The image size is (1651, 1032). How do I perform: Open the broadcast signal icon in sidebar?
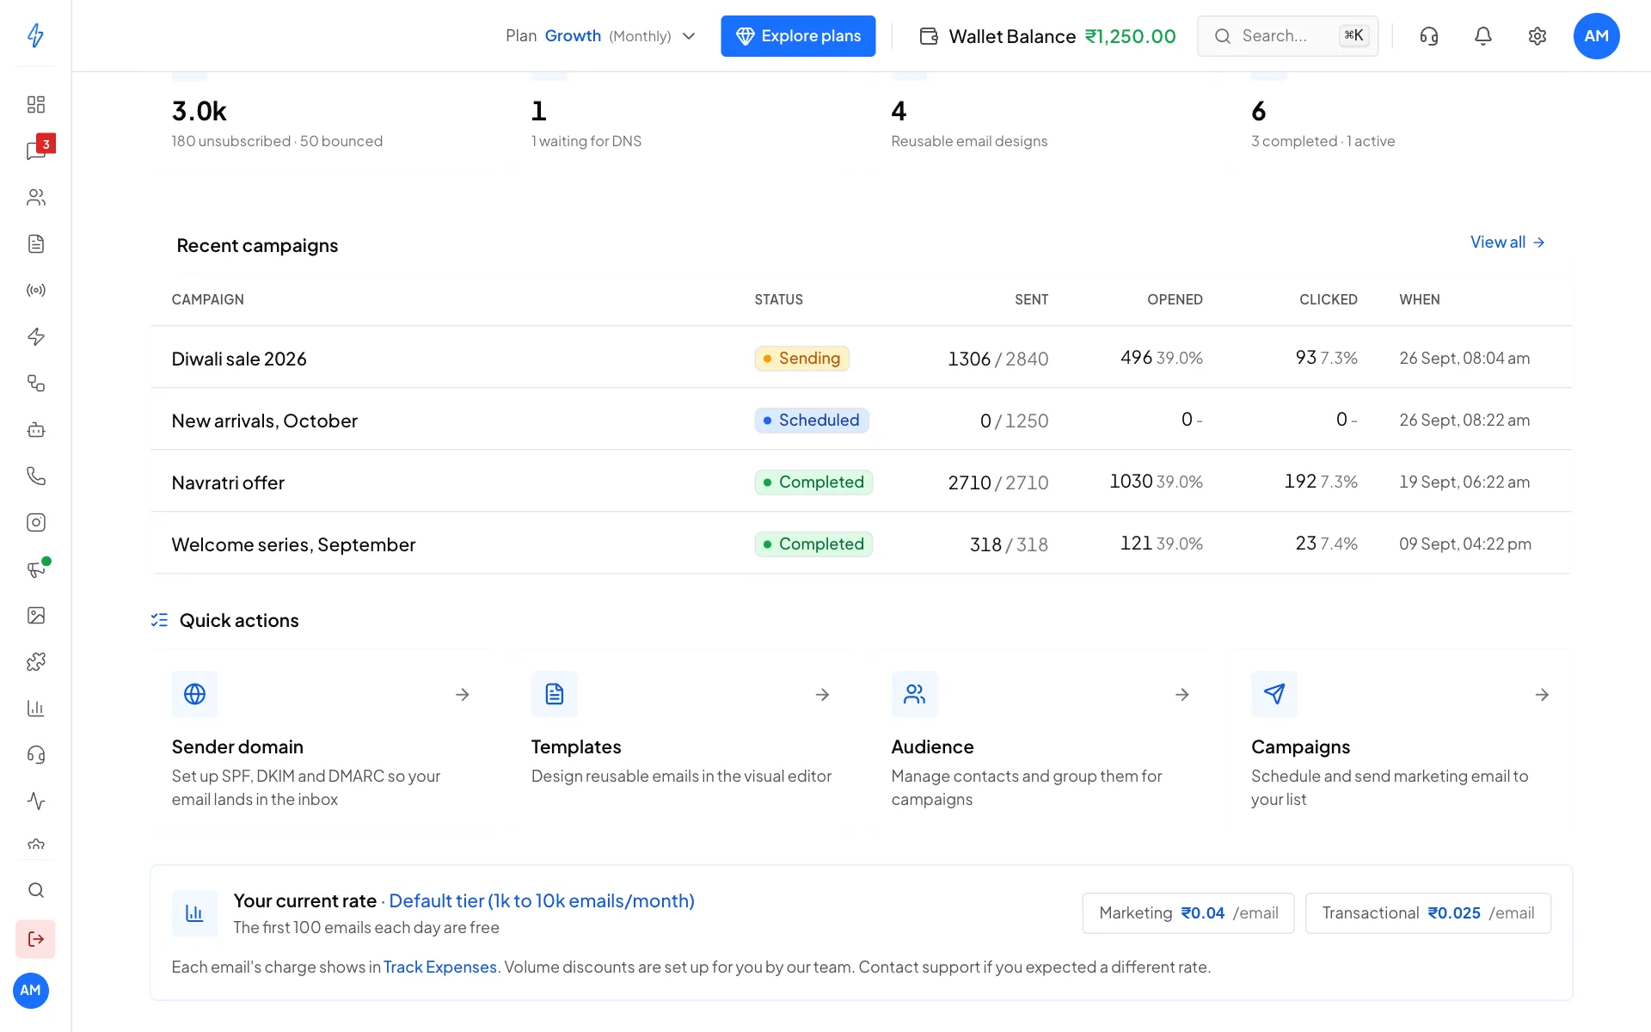[35, 290]
